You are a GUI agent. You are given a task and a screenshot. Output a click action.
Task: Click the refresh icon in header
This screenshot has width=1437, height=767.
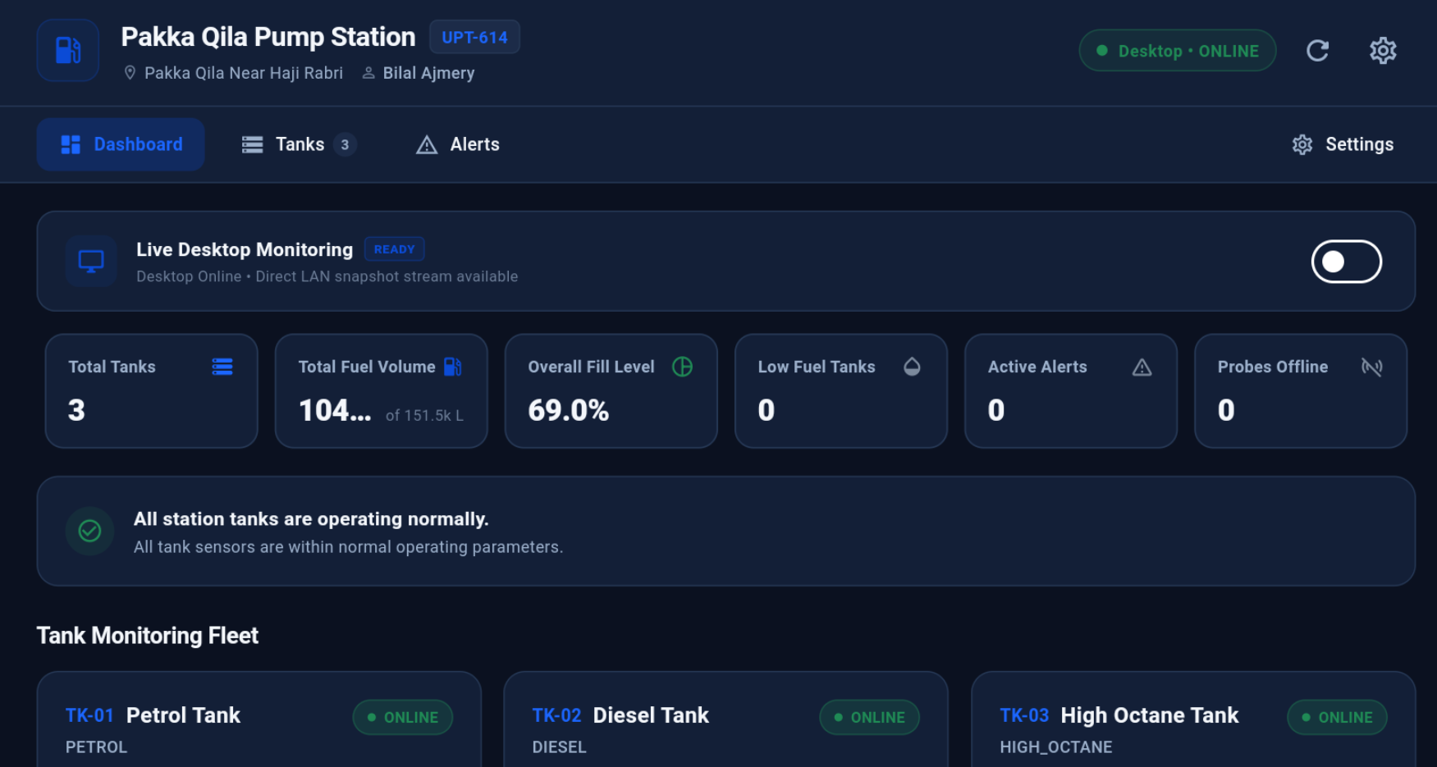1317,51
